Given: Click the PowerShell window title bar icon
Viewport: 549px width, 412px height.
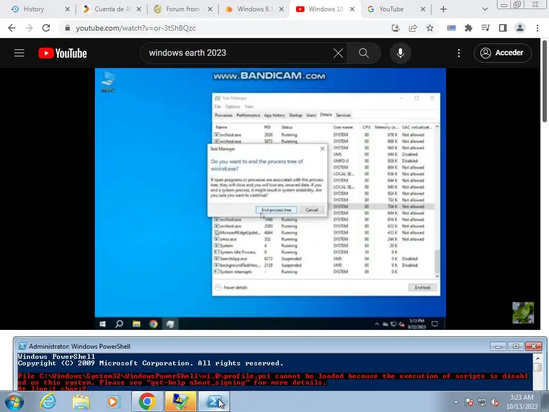Looking at the screenshot, I should 22,346.
